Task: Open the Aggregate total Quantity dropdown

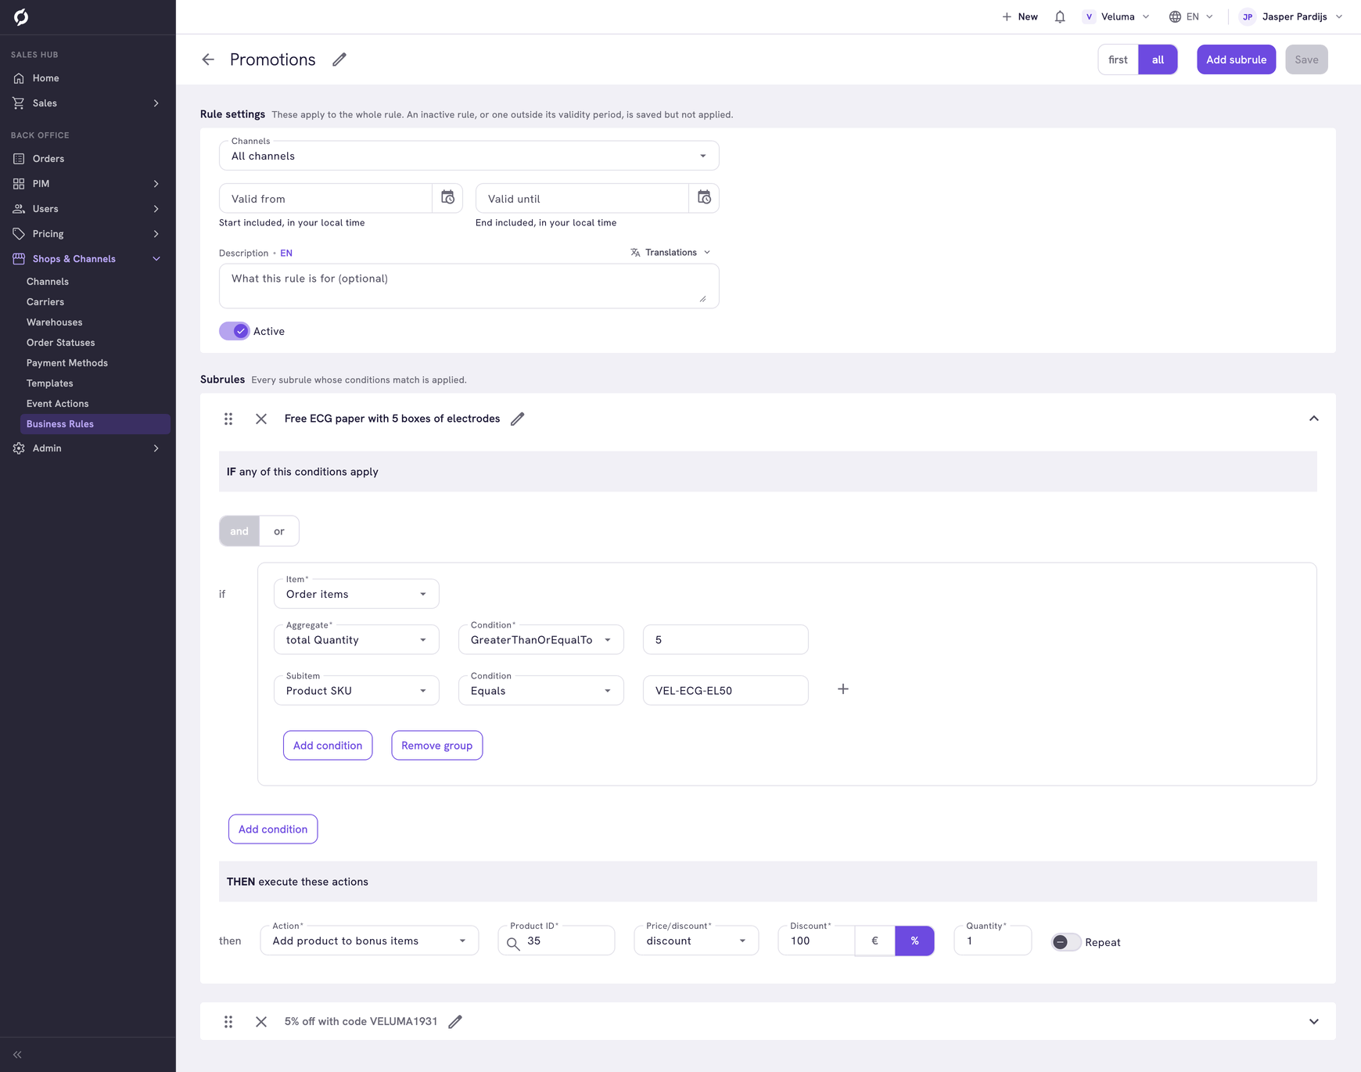Action: (x=356, y=639)
